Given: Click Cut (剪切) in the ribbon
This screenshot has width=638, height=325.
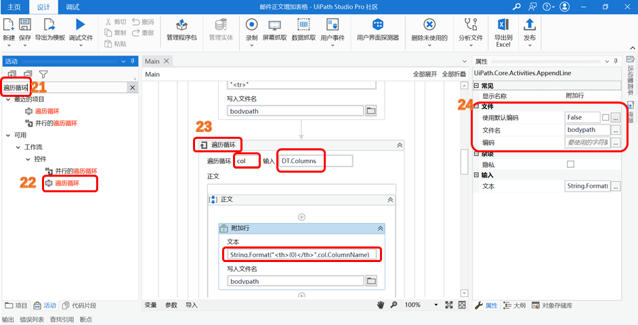Looking at the screenshot, I should point(116,22).
